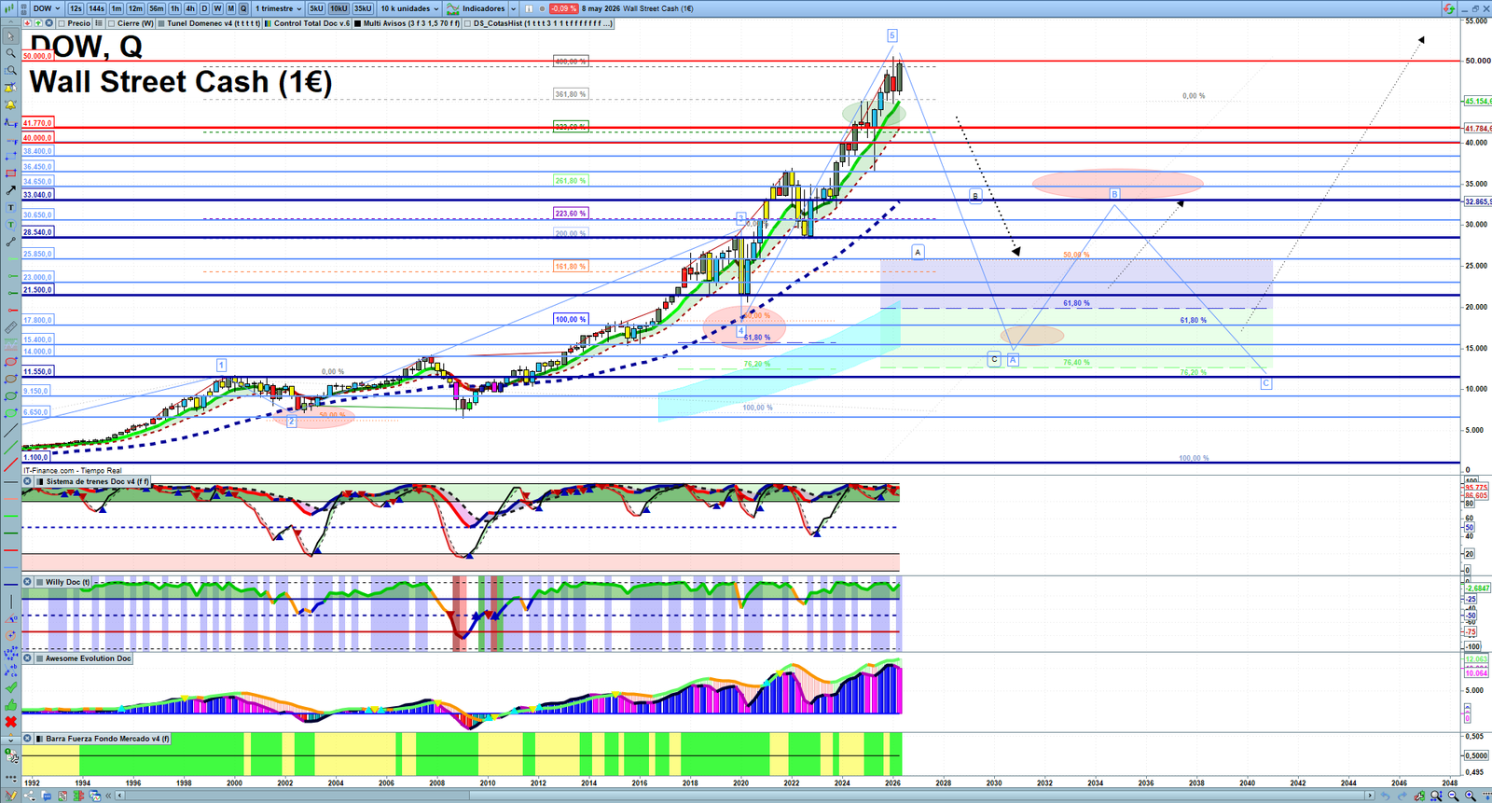This screenshot has height=803, width=1492.
Task: Click the black Multi Avisos color swatch
Action: coord(358,23)
